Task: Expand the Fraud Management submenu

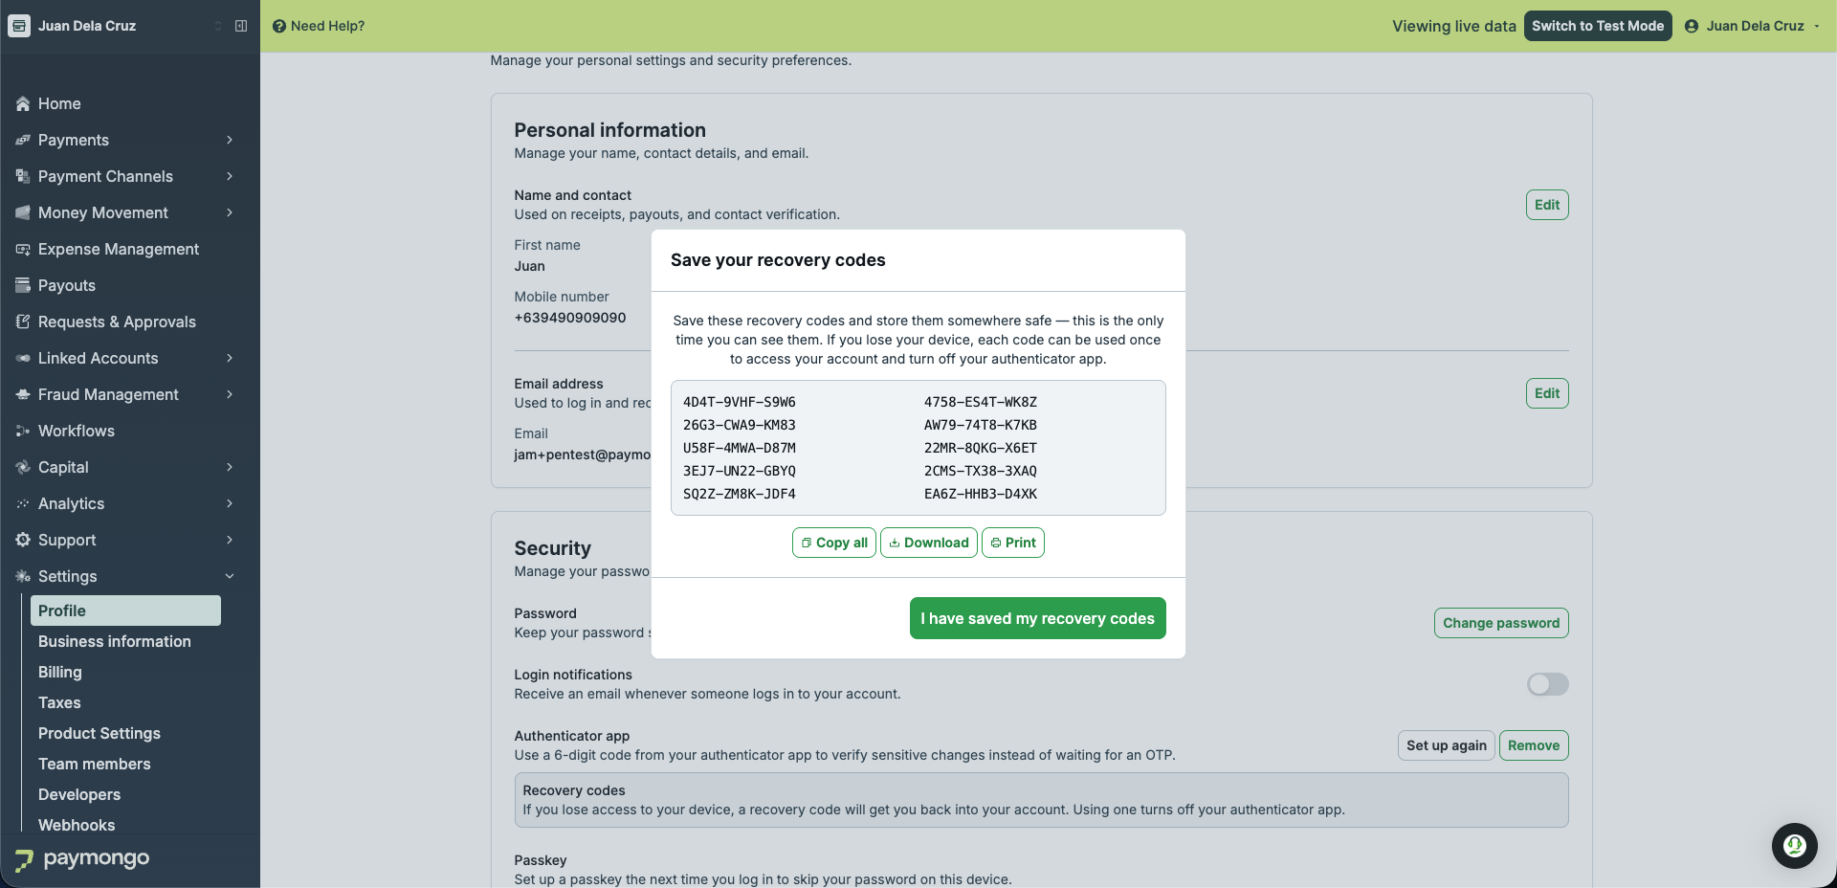Action: [x=230, y=394]
